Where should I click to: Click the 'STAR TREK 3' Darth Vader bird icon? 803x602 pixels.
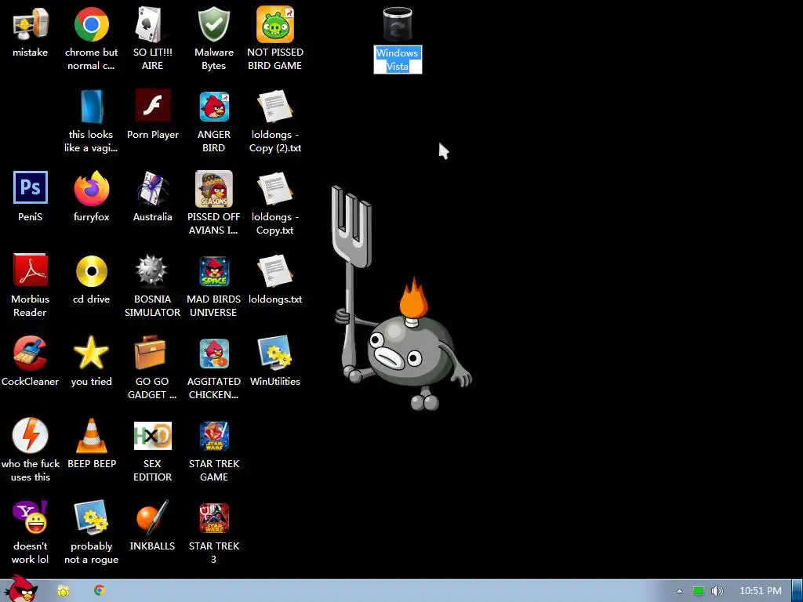(x=214, y=518)
